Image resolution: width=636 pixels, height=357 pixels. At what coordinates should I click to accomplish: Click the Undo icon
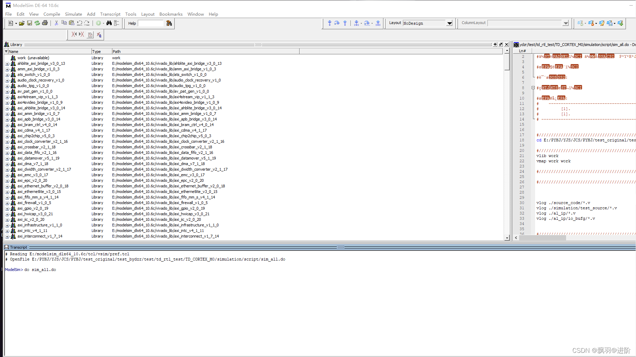[x=79, y=23]
